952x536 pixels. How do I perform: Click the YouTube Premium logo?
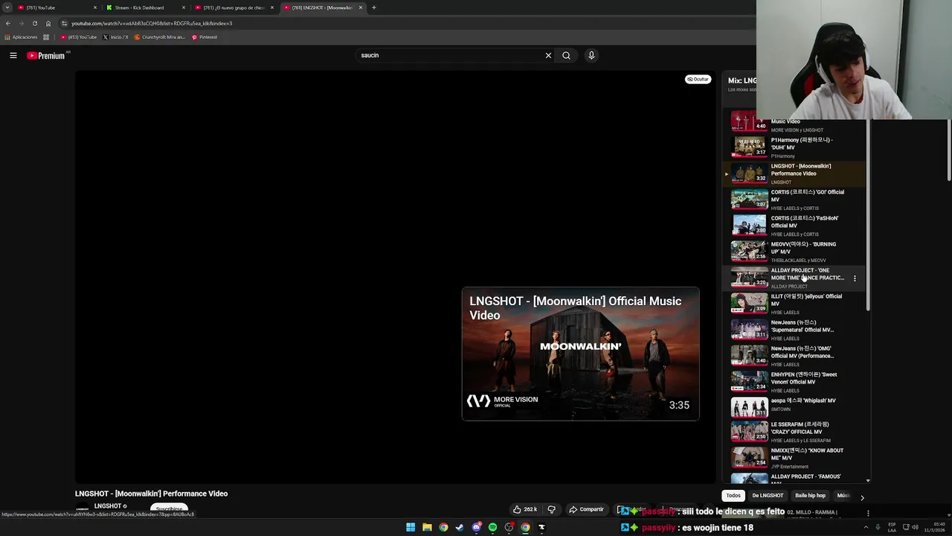[46, 56]
